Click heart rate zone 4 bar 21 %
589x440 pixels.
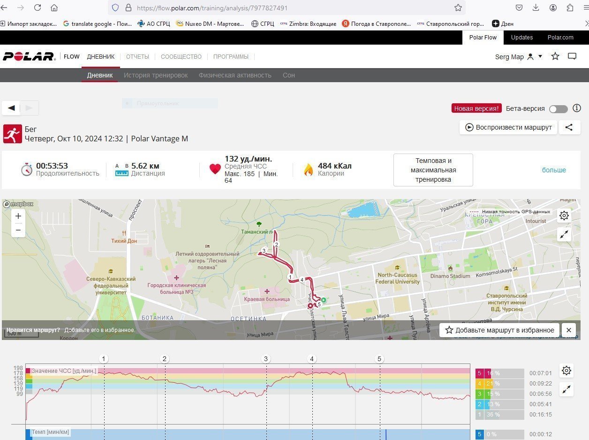pos(500,384)
